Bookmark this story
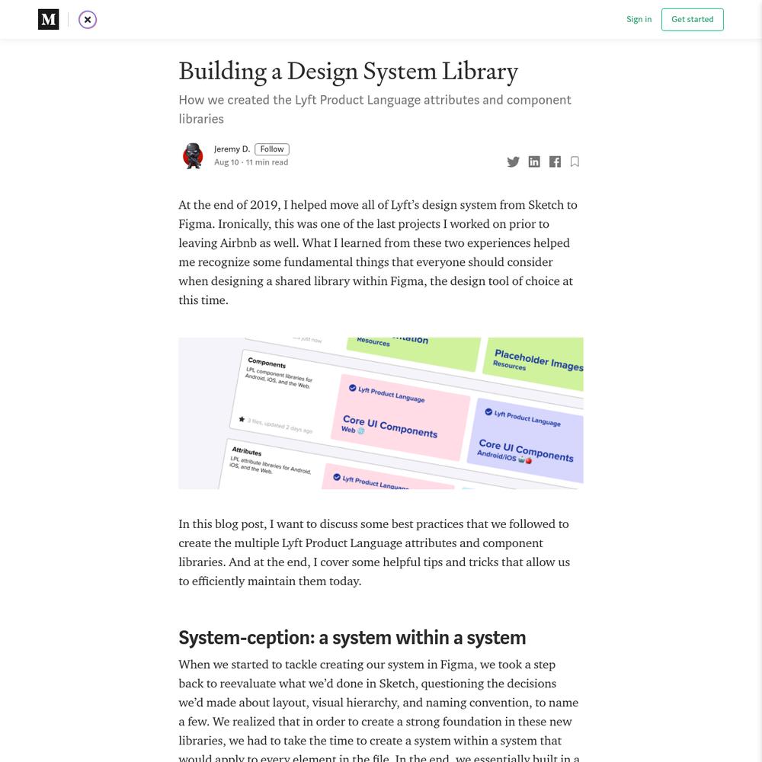This screenshot has height=762, width=762. coord(575,162)
